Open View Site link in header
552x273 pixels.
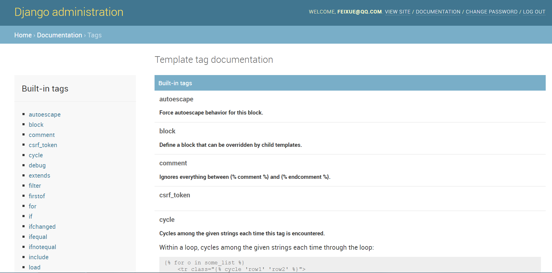coord(397,12)
